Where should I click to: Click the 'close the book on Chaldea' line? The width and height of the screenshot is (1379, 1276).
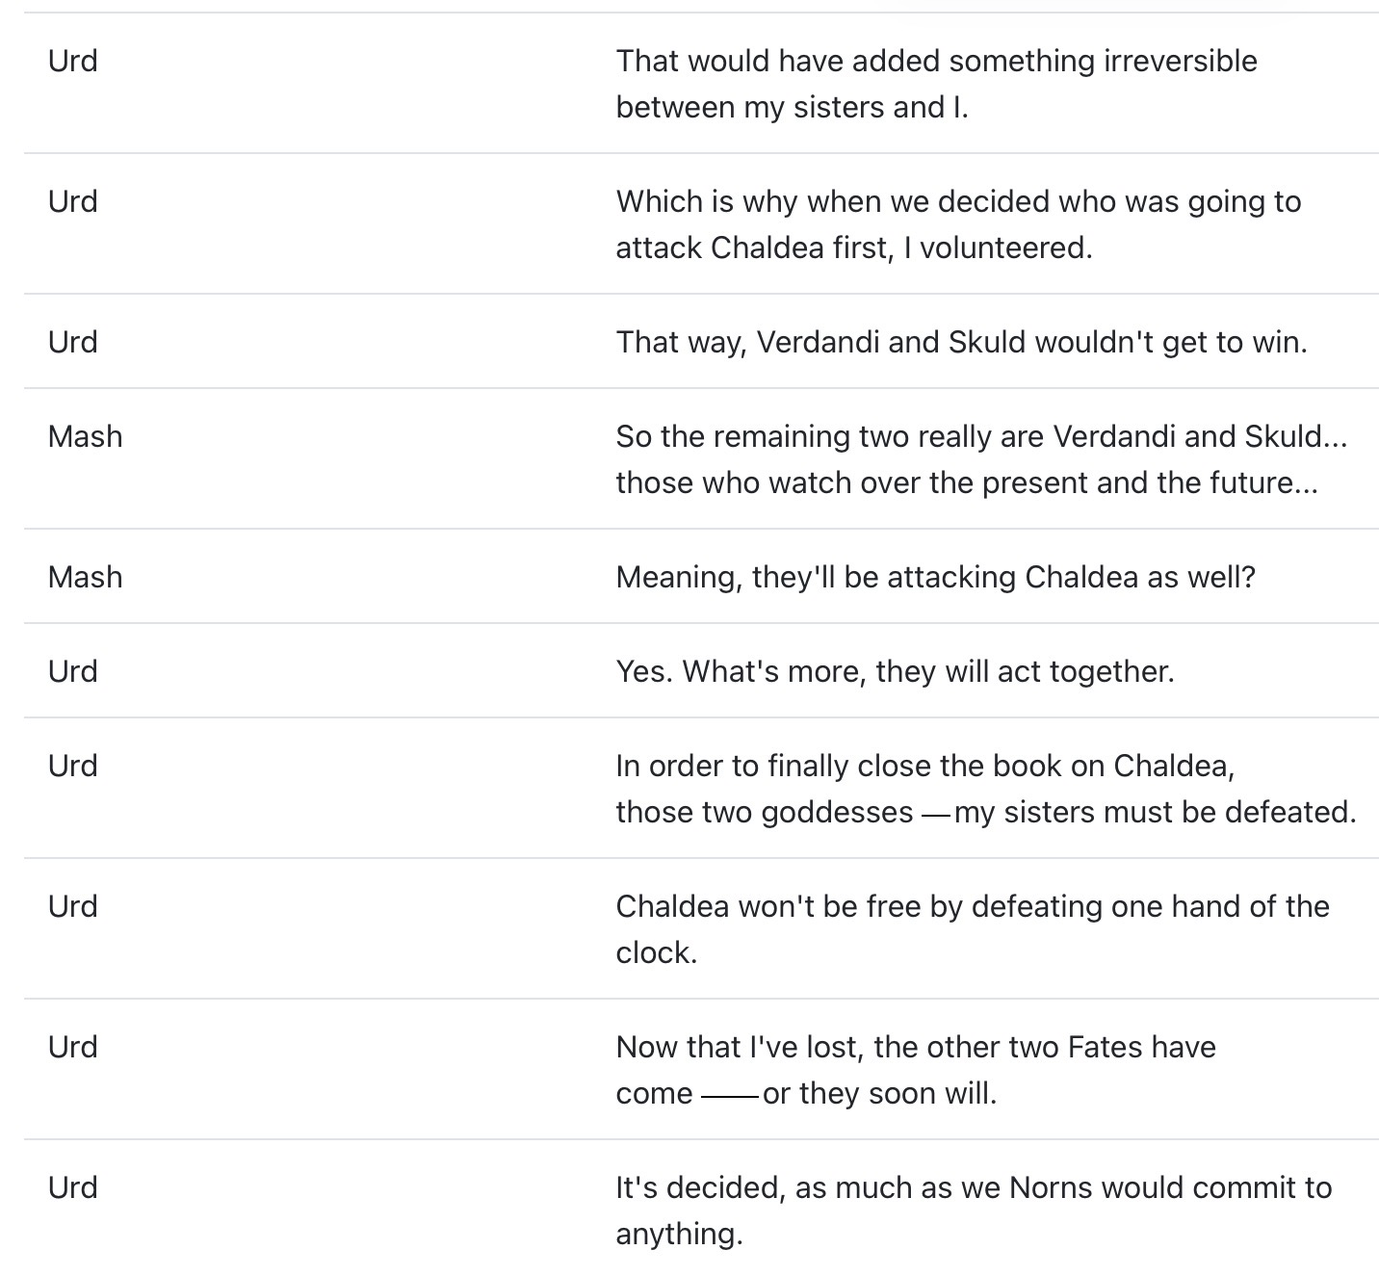click(x=986, y=789)
